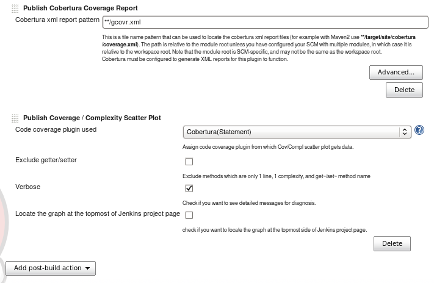Viewport: 434px width, 283px height.
Task: Delete the Coverage / Complexity Scatter Plot step
Action: 391,243
